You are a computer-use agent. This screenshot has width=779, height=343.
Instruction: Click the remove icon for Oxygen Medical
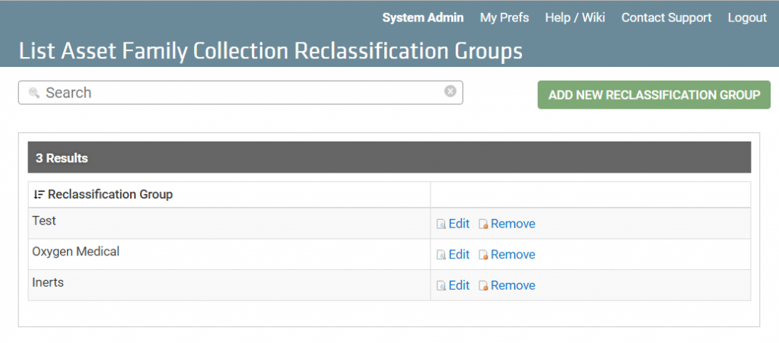pos(483,255)
